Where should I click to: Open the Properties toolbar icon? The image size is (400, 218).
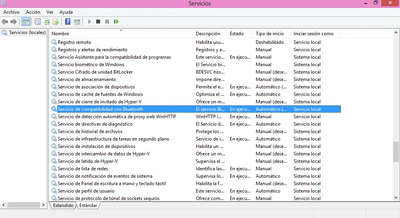38,22
